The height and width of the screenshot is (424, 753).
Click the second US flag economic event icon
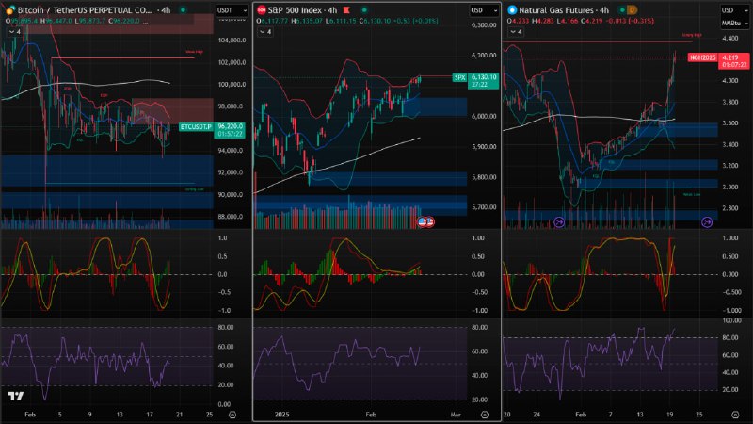(x=430, y=221)
